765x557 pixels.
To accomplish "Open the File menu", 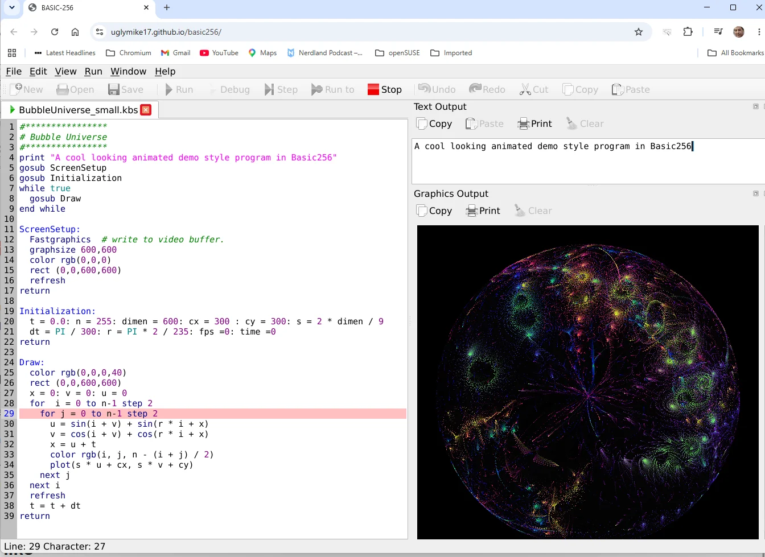I will pos(14,71).
